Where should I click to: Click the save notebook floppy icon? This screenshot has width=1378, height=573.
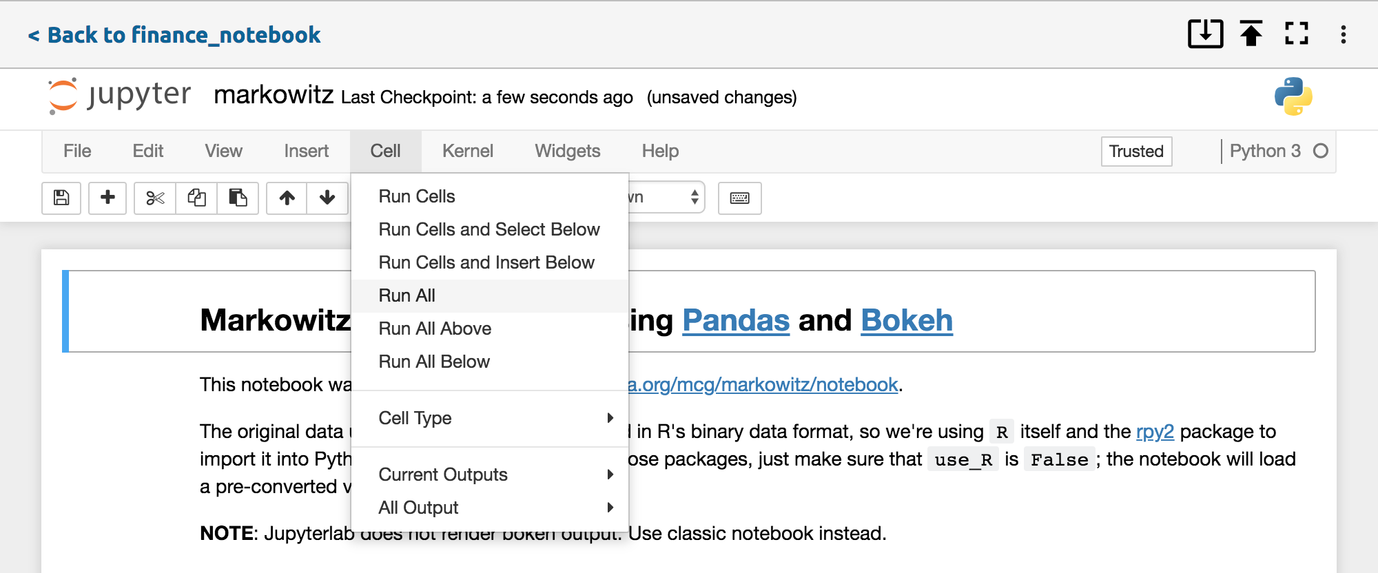pyautogui.click(x=61, y=198)
